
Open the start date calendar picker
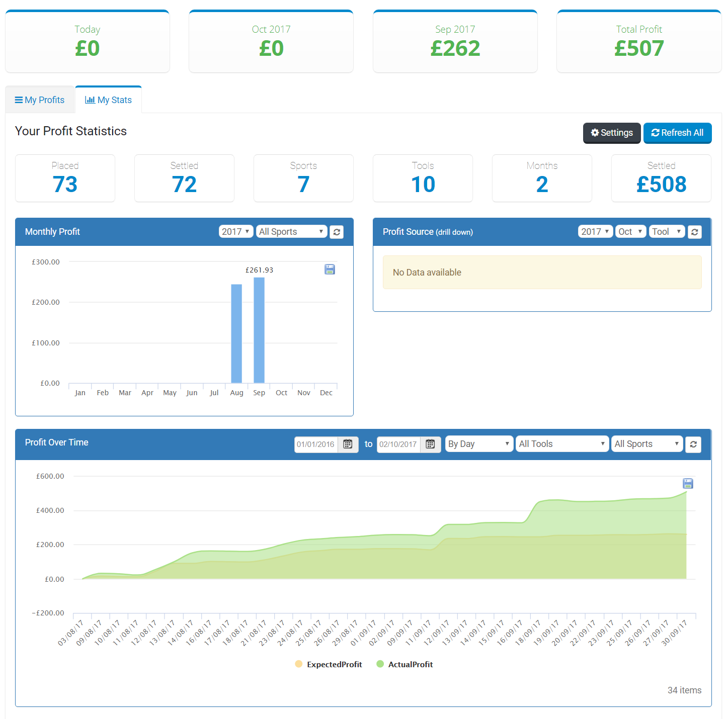tap(348, 444)
